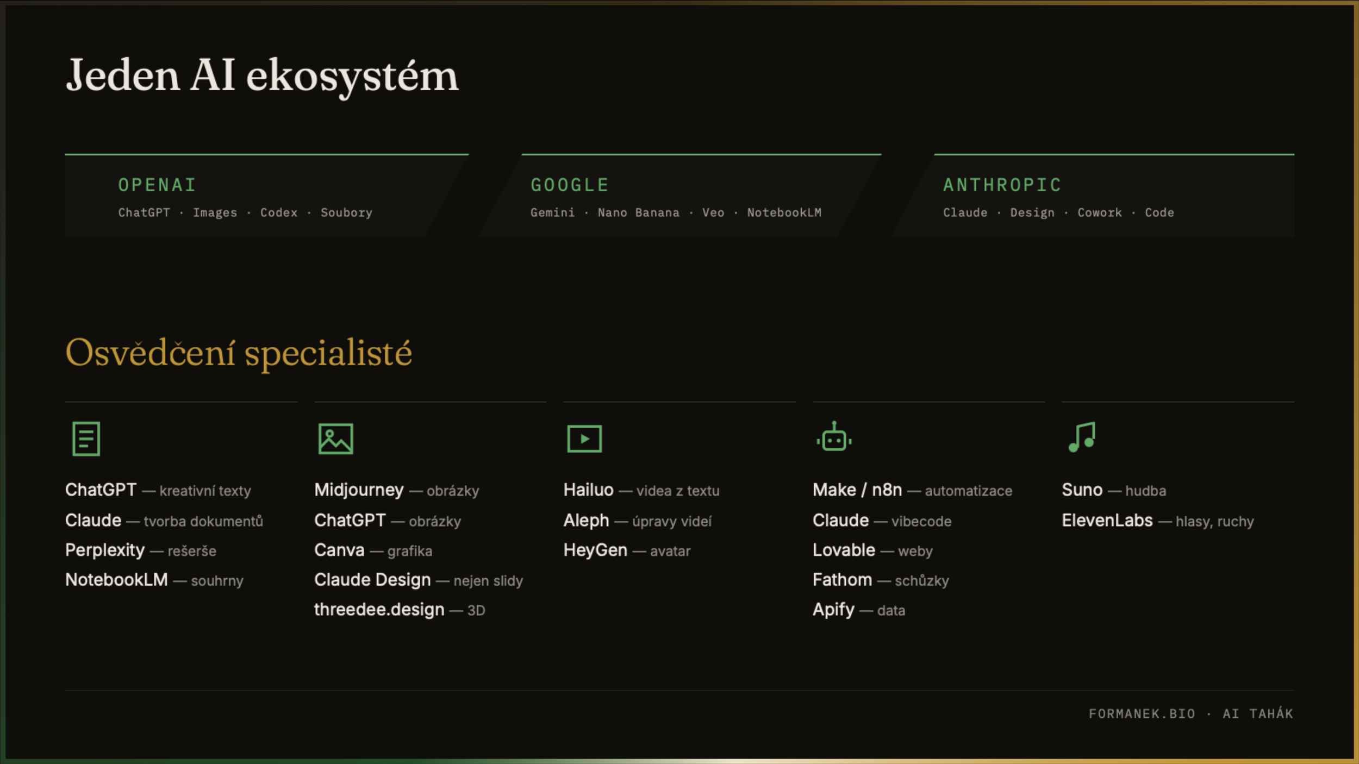Select the row "Perplexity — rešerše"

click(x=141, y=550)
